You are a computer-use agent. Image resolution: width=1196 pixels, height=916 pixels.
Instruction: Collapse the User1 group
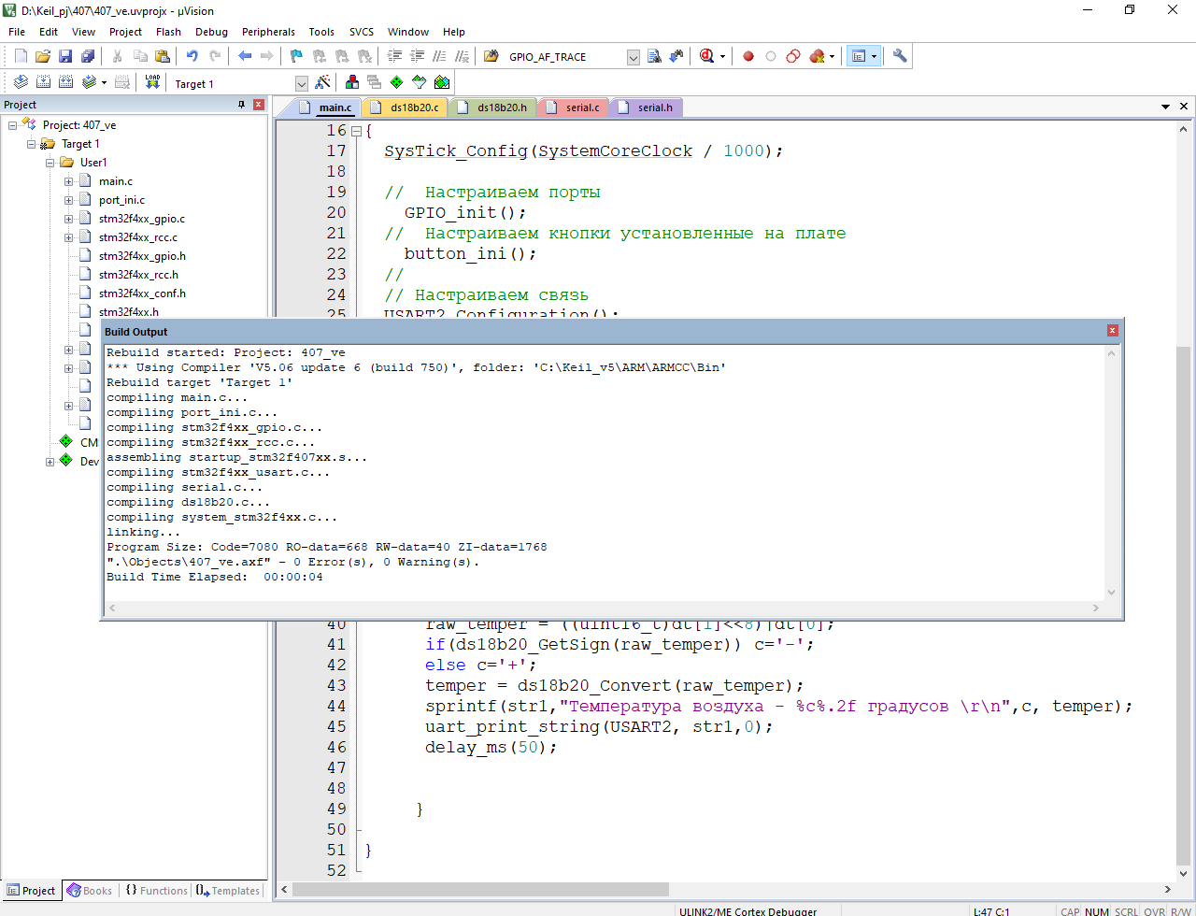point(50,163)
